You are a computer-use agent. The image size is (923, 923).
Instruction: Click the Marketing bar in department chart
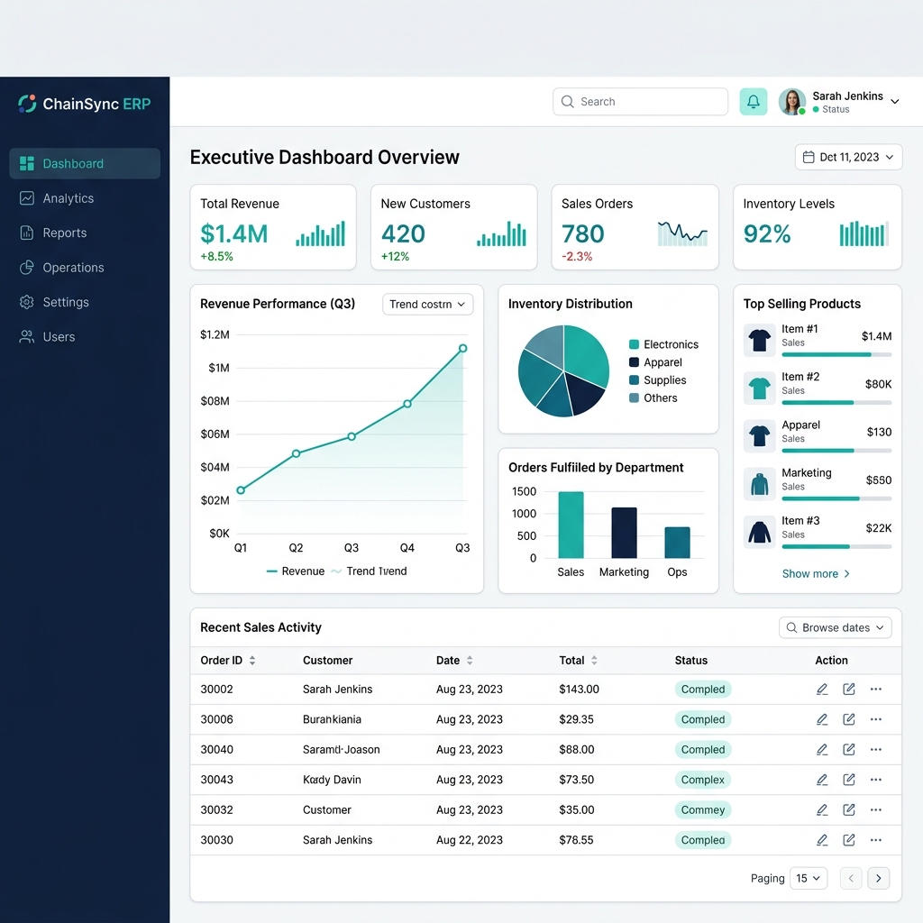[624, 533]
